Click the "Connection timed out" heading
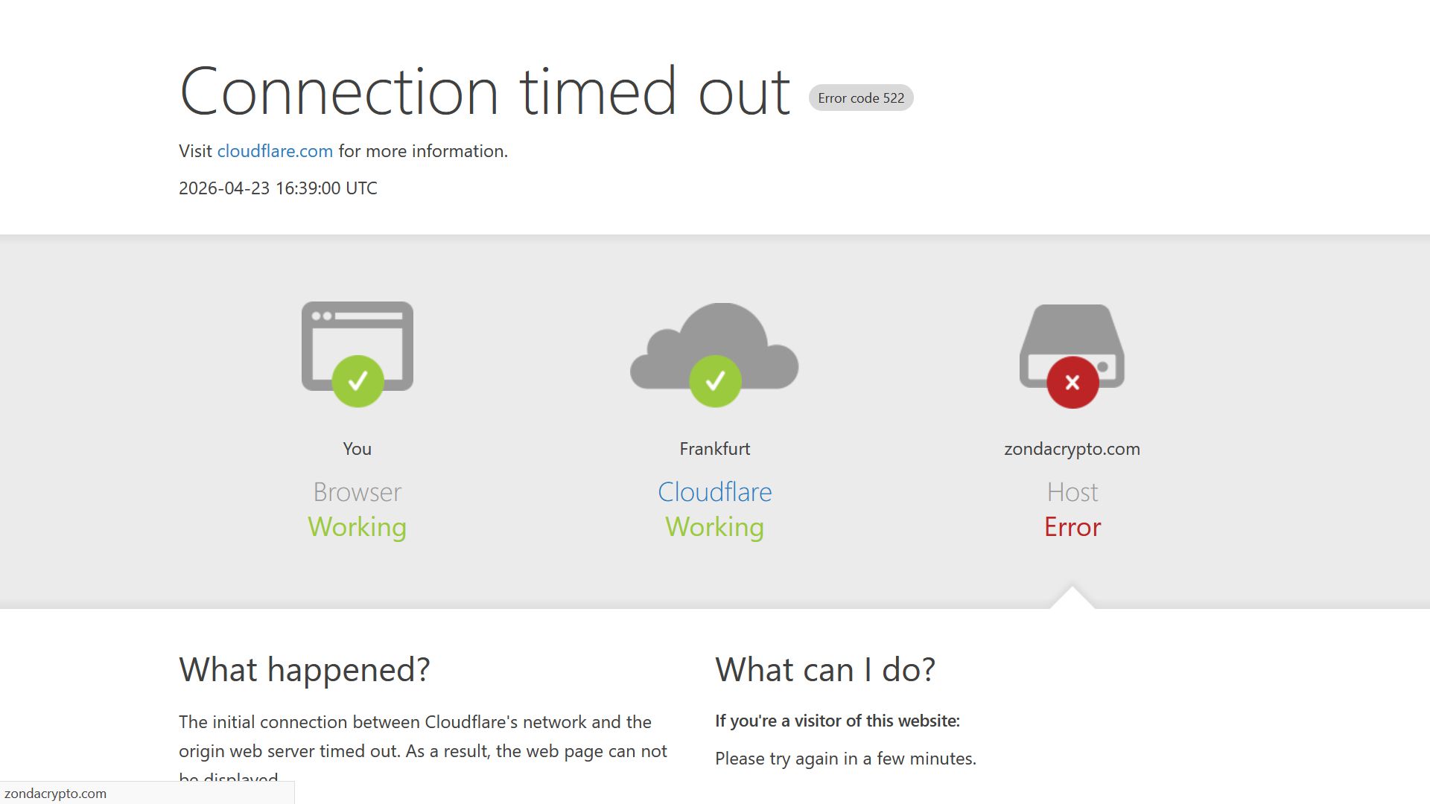 (x=484, y=92)
